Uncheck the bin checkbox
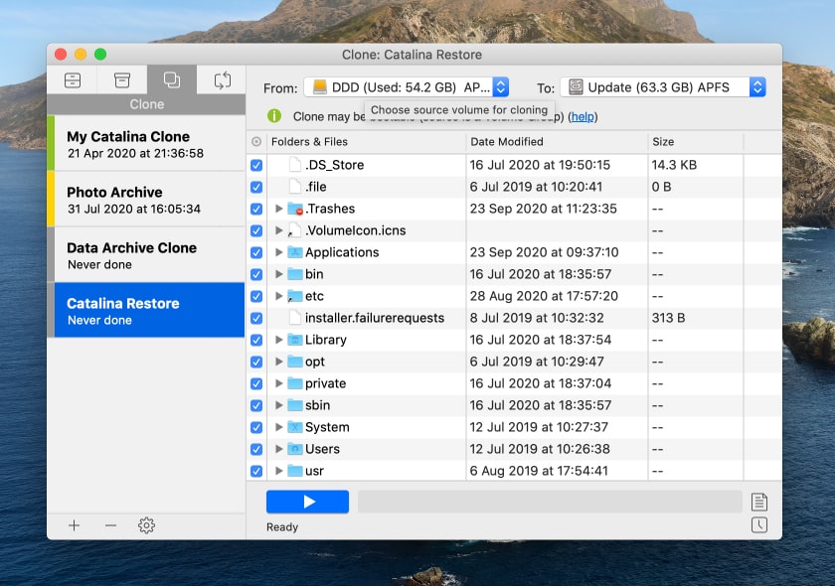This screenshot has width=835, height=586. 256,274
